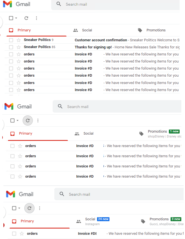The image size is (185, 239).
Task: Focus the Search mail field in top Gmail screenshot
Action: 115,4
